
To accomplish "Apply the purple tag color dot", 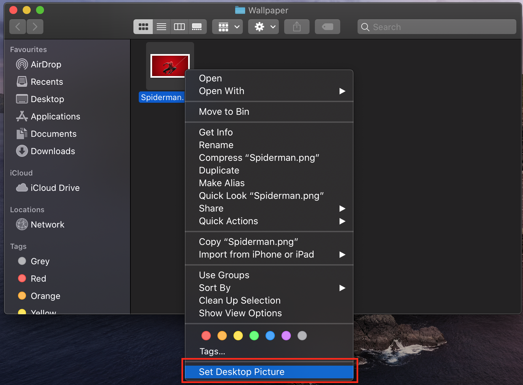I will (286, 336).
